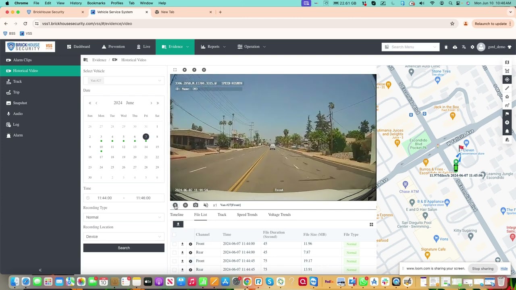Open Trip in left sidebar

pyautogui.click(x=40, y=92)
